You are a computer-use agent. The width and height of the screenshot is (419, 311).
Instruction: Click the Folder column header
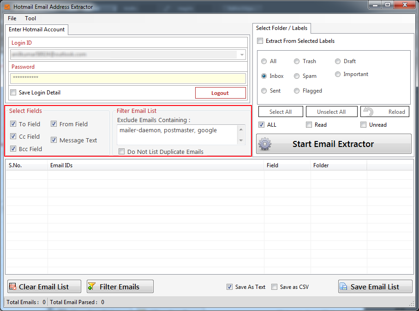click(x=339, y=165)
